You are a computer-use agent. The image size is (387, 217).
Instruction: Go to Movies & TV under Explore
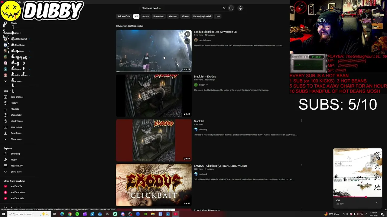tap(17, 166)
